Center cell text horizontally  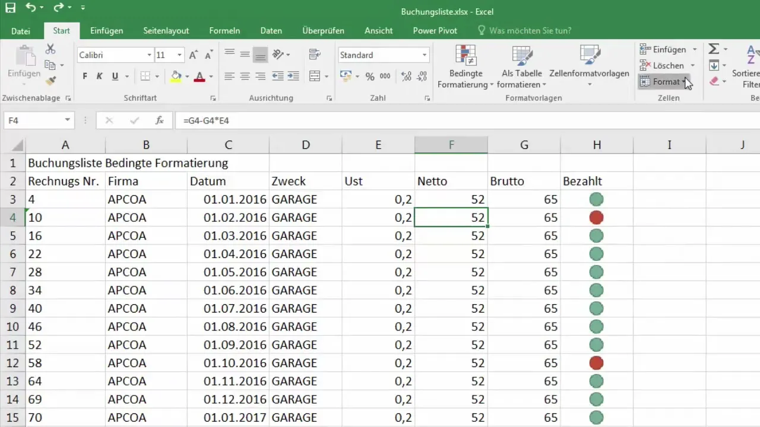pyautogui.click(x=245, y=76)
